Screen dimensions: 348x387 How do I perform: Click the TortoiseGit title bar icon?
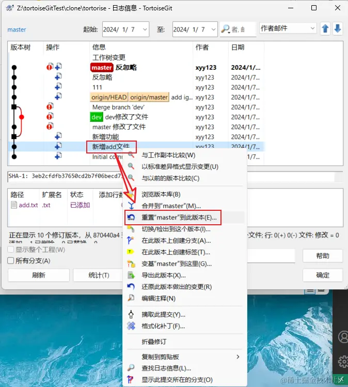(x=10, y=8)
